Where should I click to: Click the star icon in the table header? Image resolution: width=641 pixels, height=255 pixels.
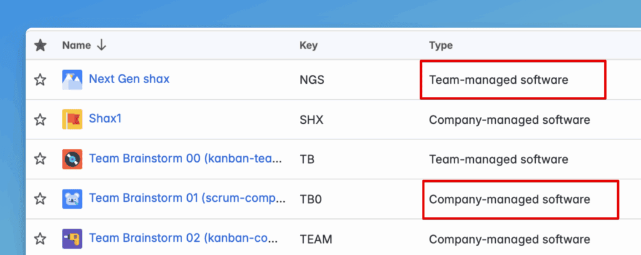pyautogui.click(x=40, y=45)
